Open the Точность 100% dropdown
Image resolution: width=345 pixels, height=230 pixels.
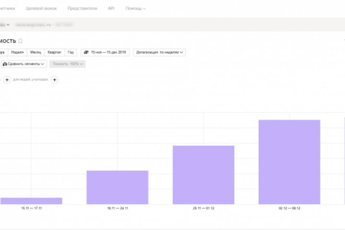point(68,64)
